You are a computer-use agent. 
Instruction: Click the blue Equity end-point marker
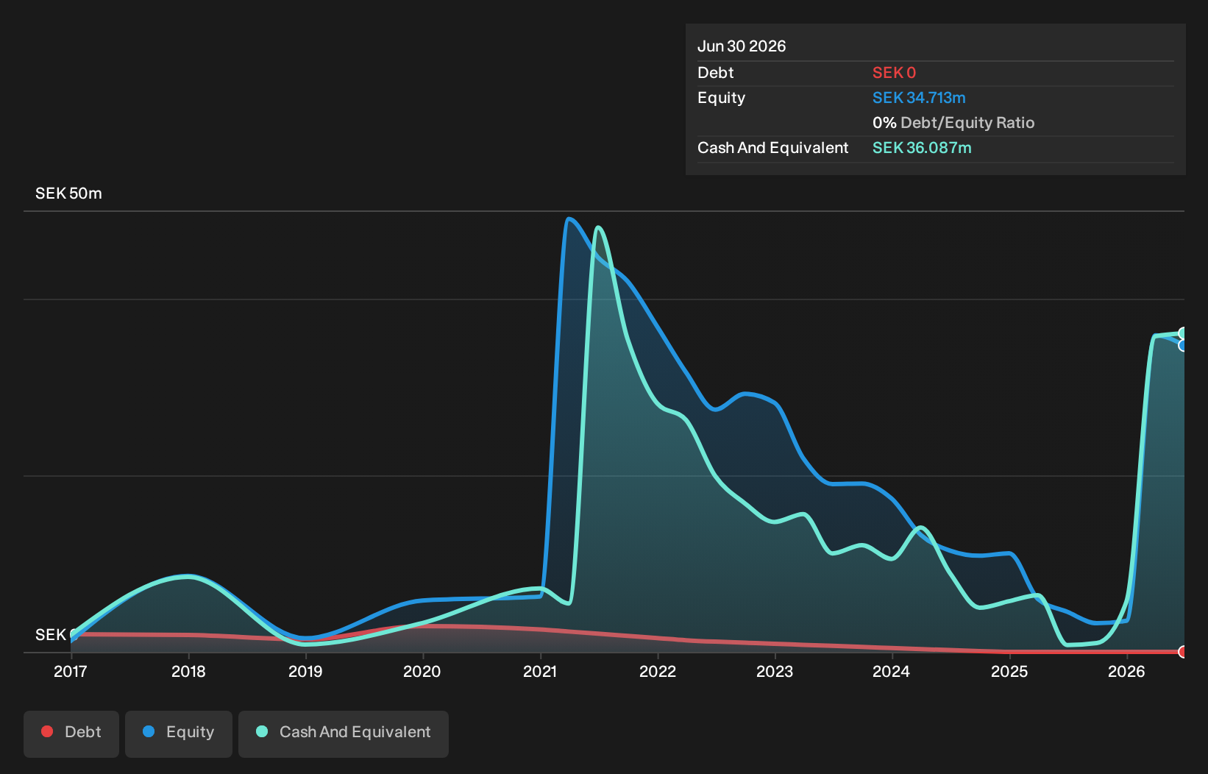[x=1183, y=345]
